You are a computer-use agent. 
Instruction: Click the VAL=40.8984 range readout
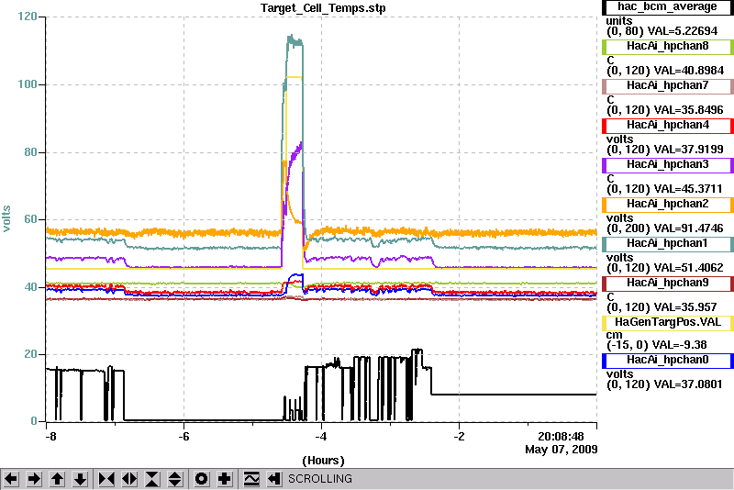(665, 71)
